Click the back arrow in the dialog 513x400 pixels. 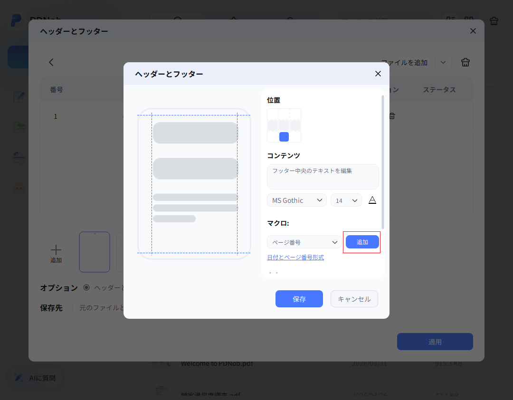point(51,62)
